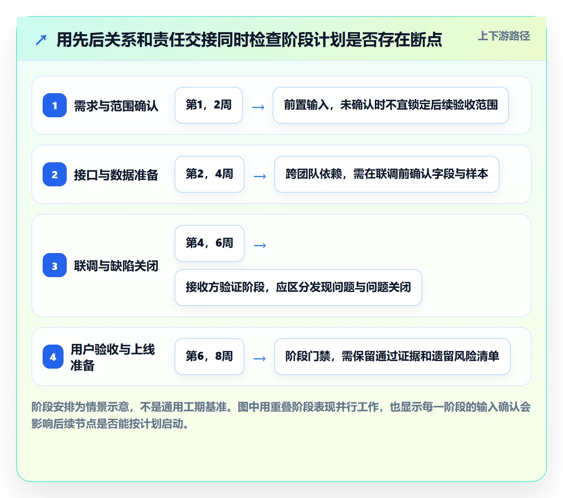Open the note 阶段门禁，需保留通过证据和遗留风险清单

click(392, 357)
